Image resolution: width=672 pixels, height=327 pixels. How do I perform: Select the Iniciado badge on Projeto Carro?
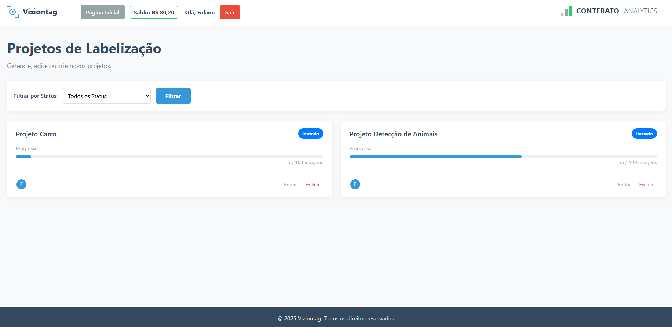pyautogui.click(x=310, y=134)
